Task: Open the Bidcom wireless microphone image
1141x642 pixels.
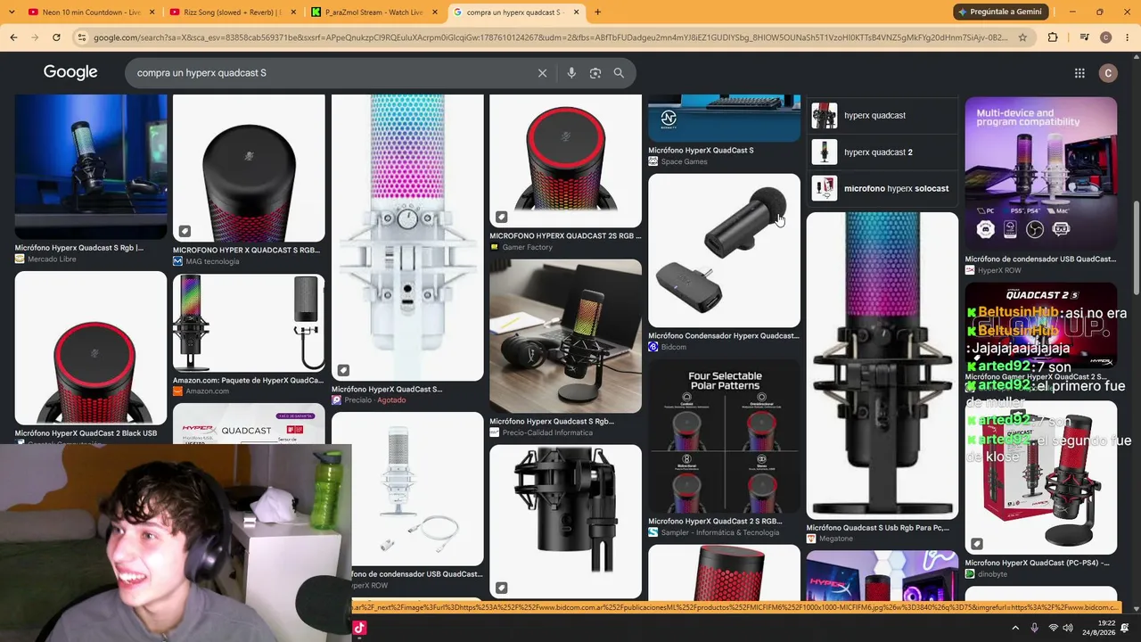Action: tap(724, 251)
